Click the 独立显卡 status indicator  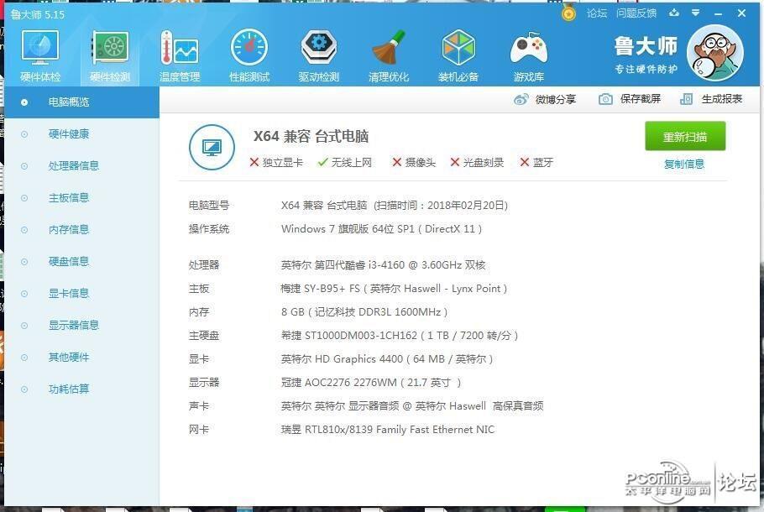click(276, 162)
